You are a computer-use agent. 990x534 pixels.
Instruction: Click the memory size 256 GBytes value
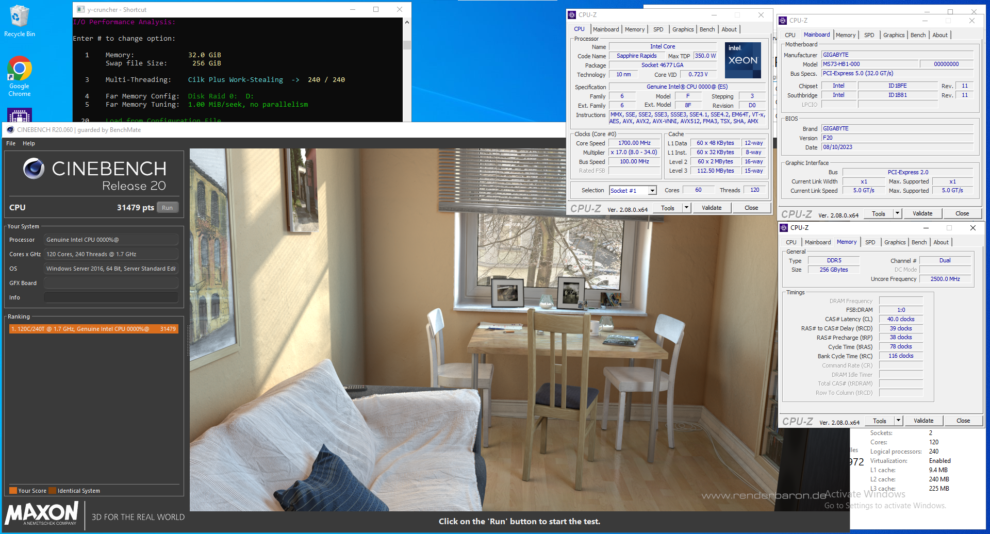[834, 270]
